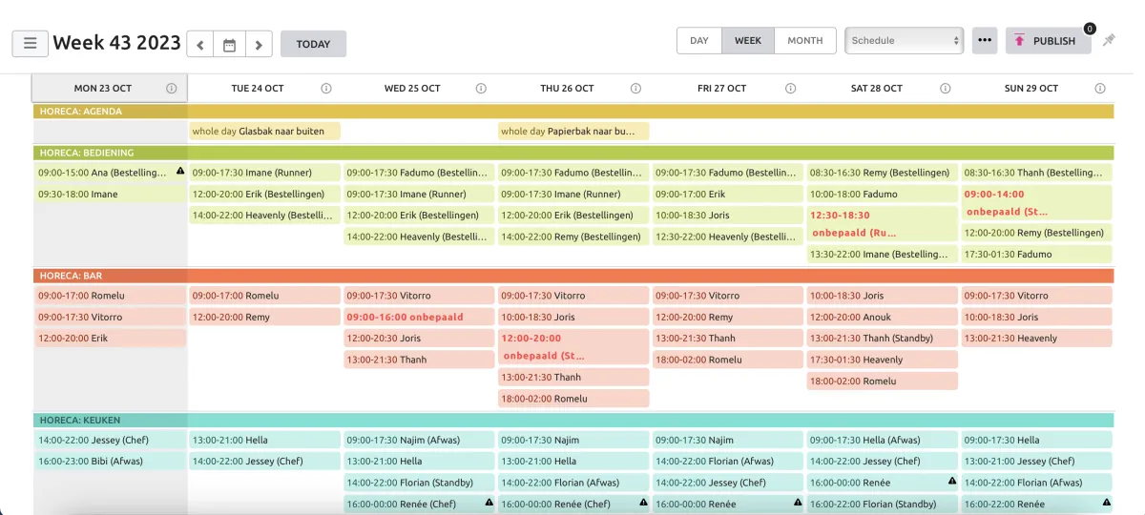1145x515 pixels.
Task: Collapse the HORECA: KEUKEN section
Action: (x=572, y=420)
